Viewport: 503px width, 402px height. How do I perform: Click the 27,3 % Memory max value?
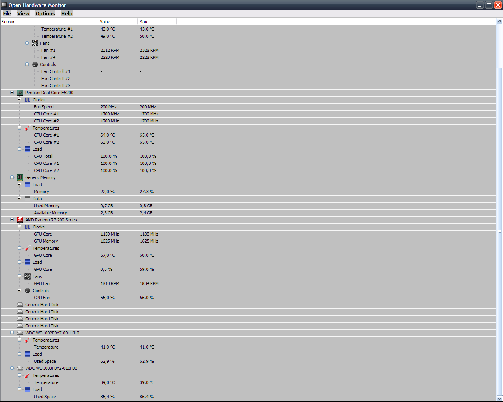[147, 192]
